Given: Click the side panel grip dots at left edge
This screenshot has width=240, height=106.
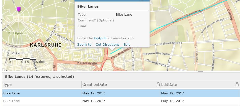Looking at the screenshot, I should [1, 21].
